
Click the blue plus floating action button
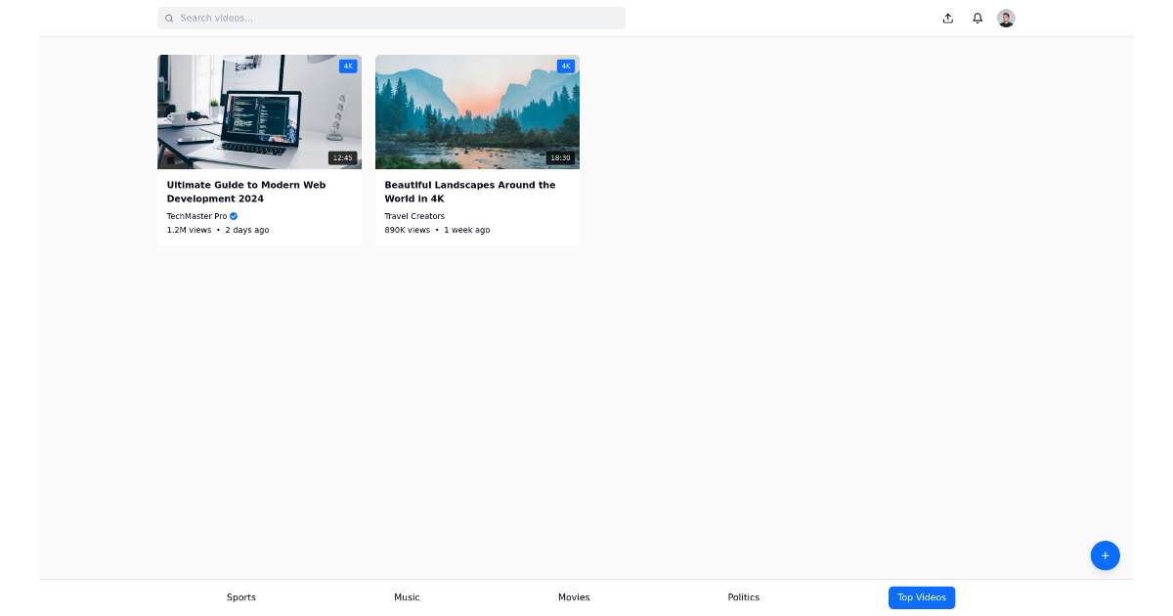pyautogui.click(x=1105, y=555)
